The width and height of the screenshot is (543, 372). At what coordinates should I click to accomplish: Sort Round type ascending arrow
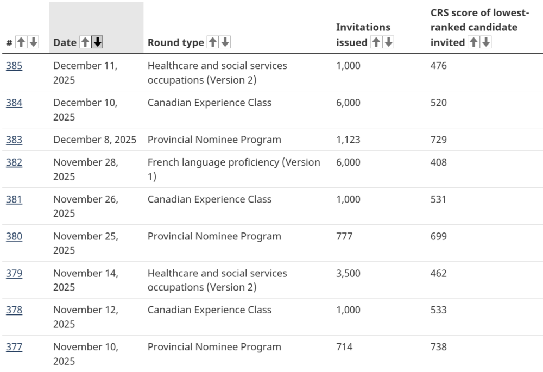[213, 42]
